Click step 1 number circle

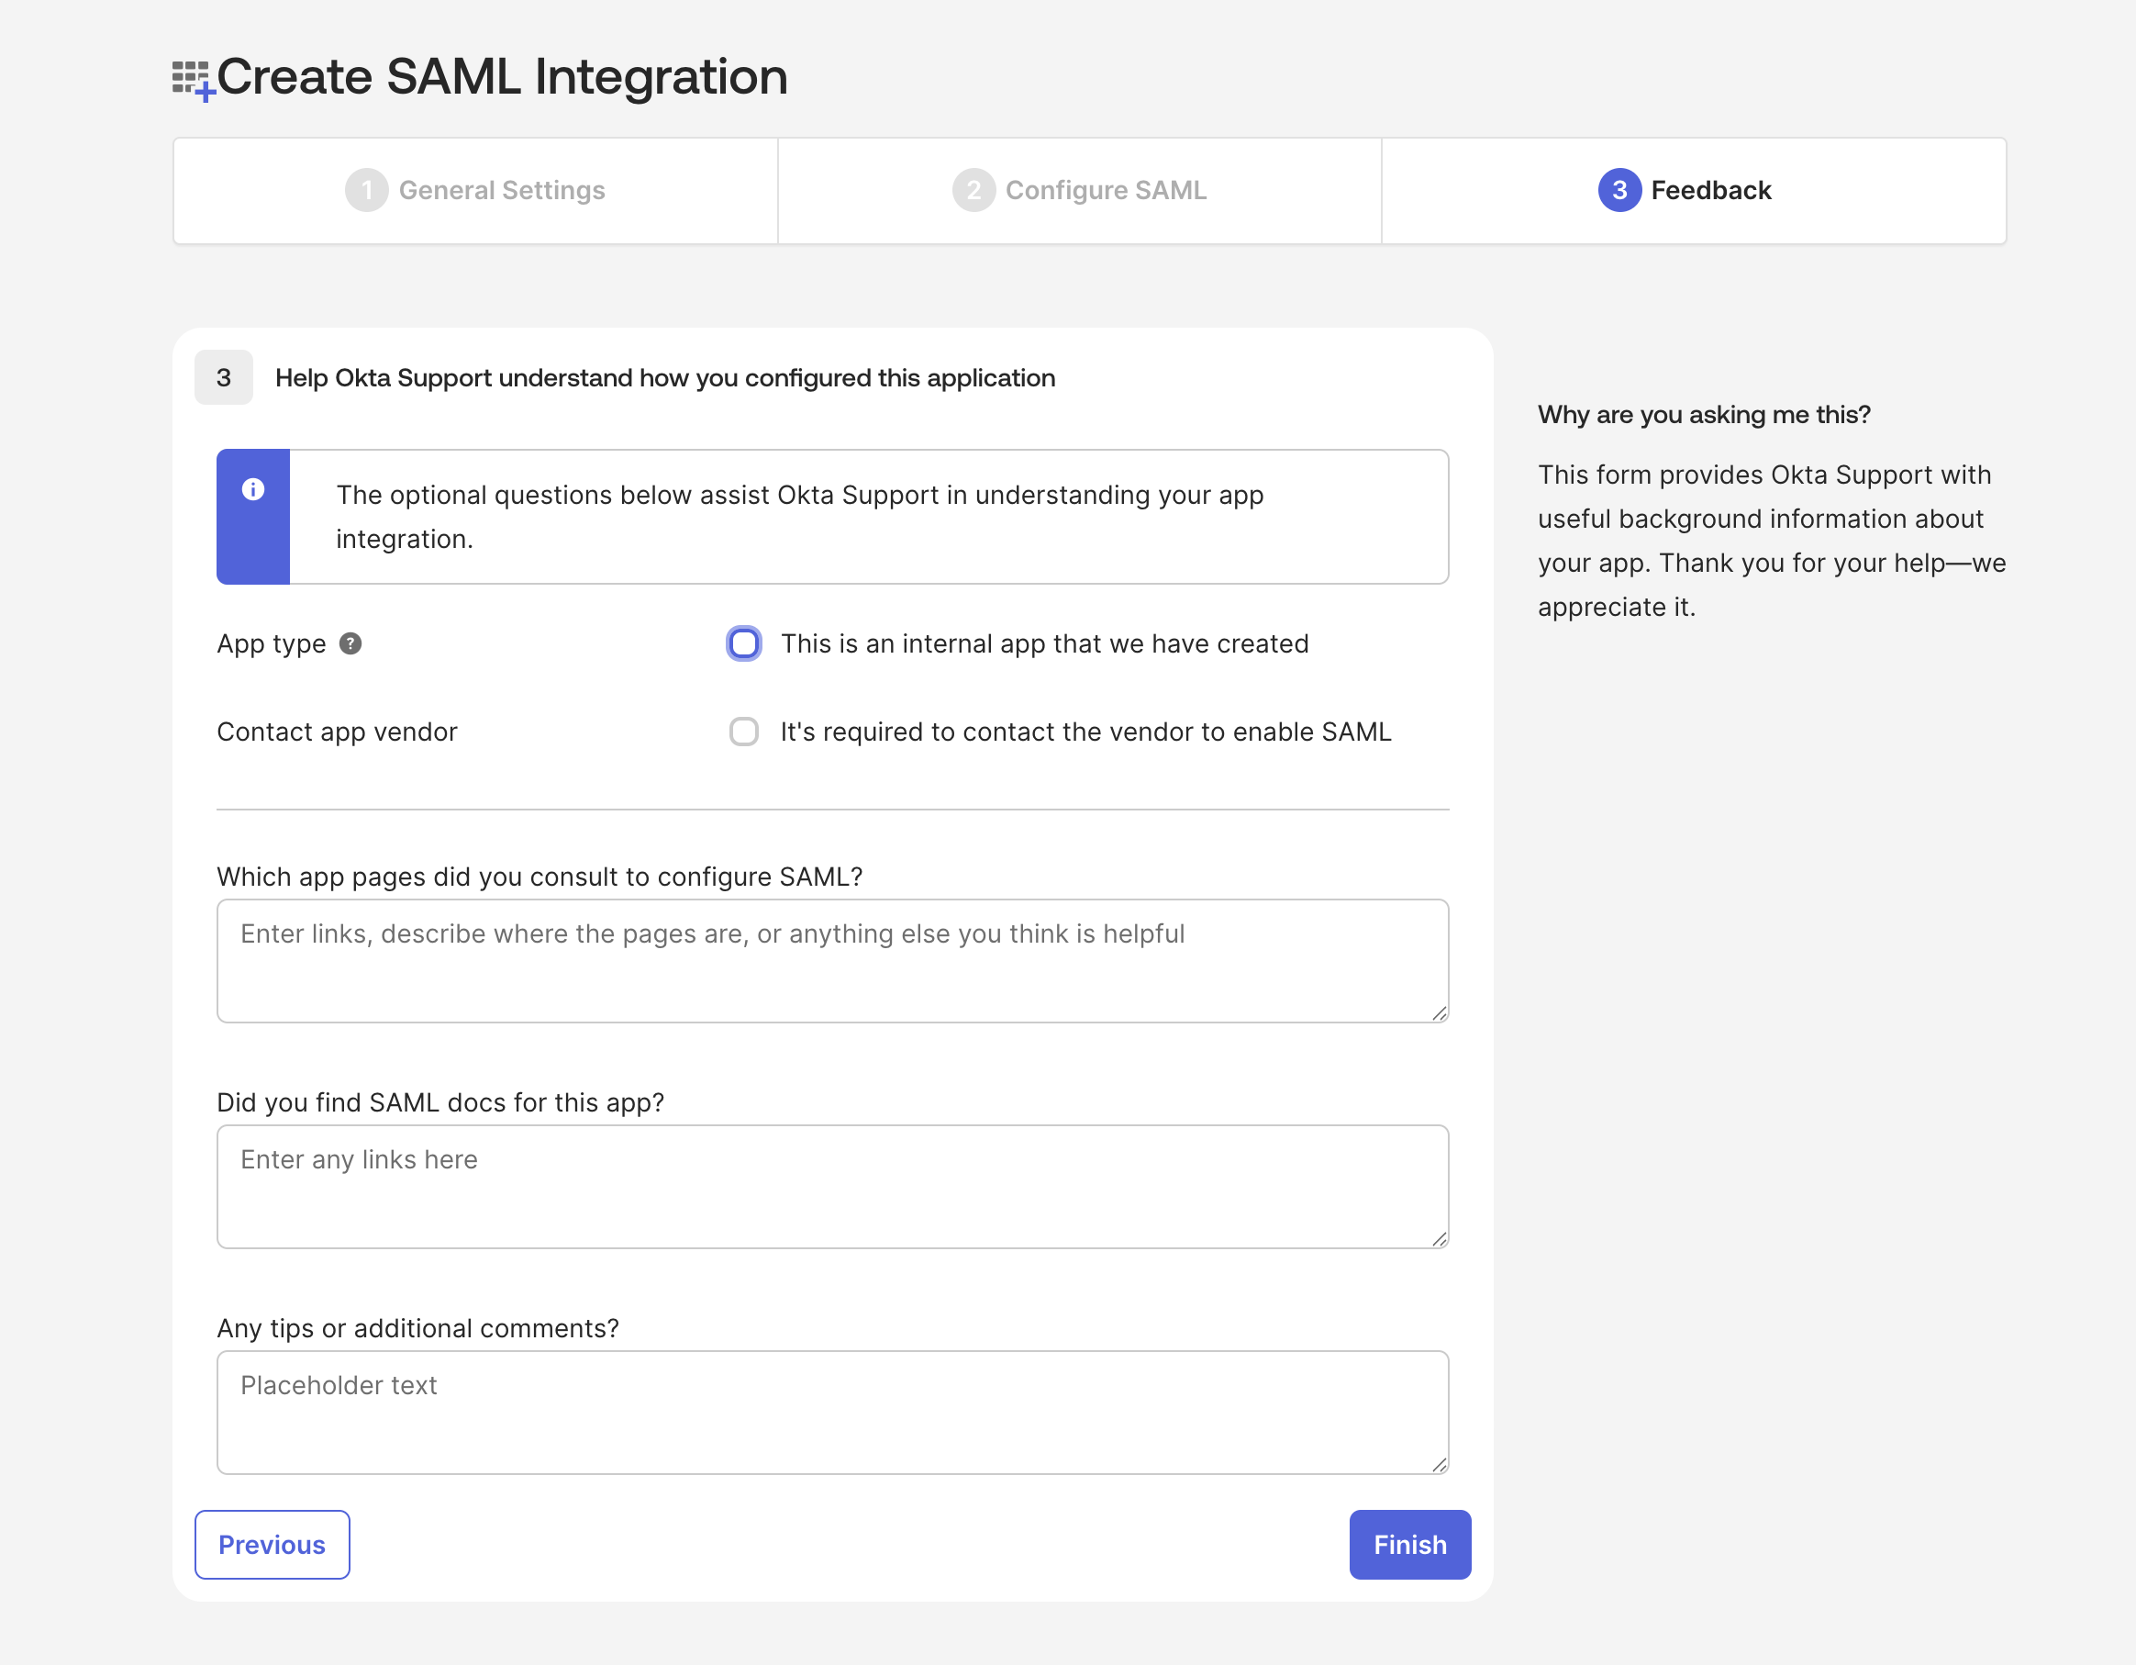[x=367, y=190]
